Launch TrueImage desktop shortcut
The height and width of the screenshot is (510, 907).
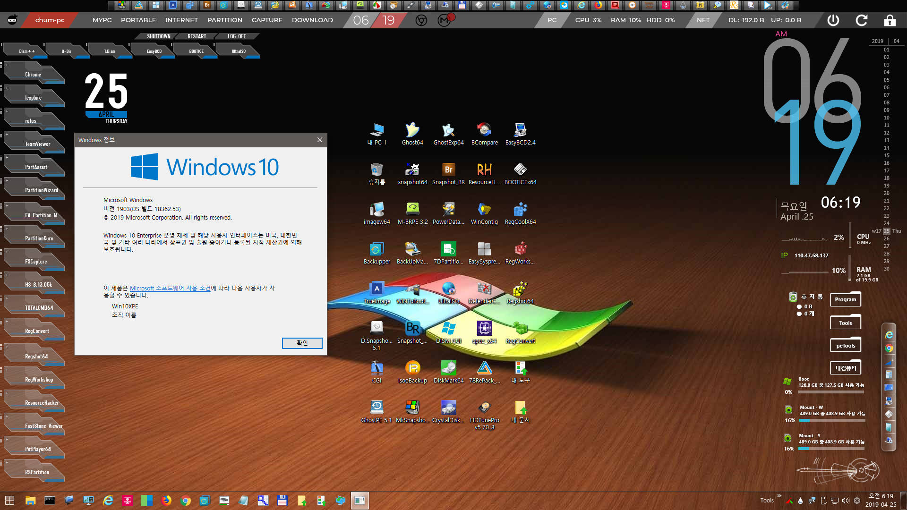click(x=376, y=292)
